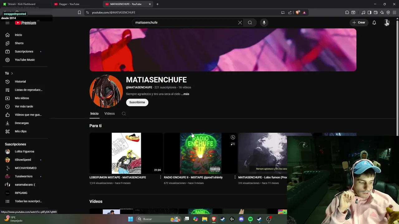Bookmark this page from the address bar
The image size is (399, 224).
pyautogui.click(x=79, y=12)
